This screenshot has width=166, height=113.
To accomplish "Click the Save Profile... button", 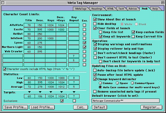I will click(x=15, y=107).
